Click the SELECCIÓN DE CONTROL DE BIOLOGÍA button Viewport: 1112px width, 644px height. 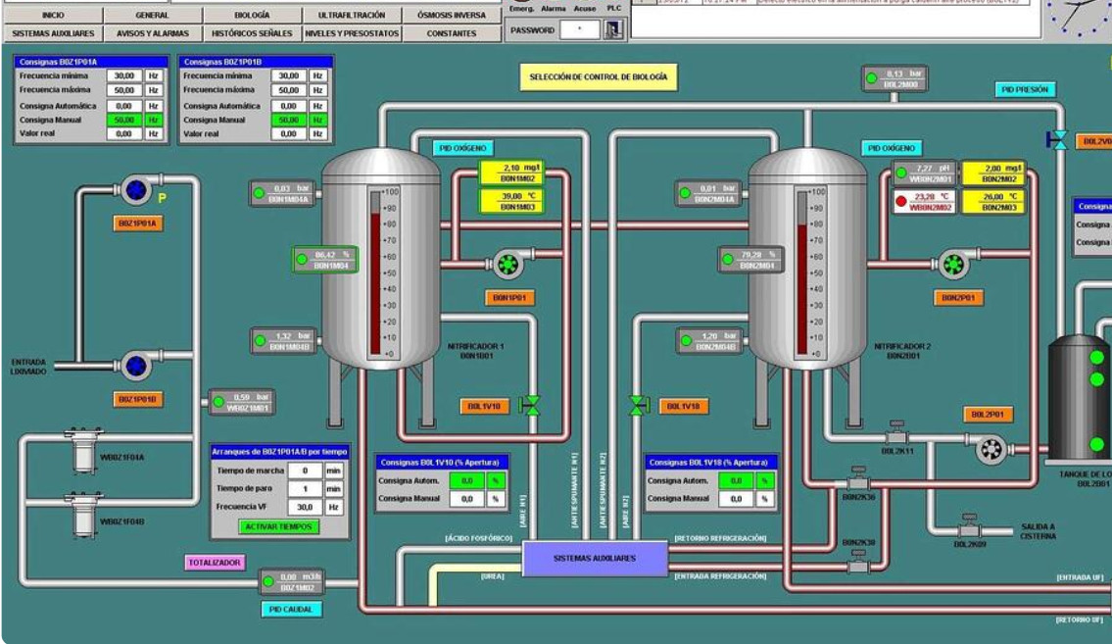(x=598, y=76)
